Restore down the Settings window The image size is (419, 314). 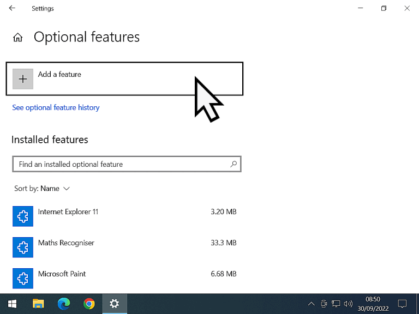click(x=384, y=8)
